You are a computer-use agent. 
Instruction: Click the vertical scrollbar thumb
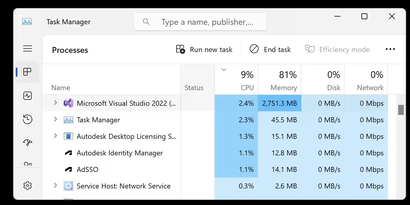[401, 110]
